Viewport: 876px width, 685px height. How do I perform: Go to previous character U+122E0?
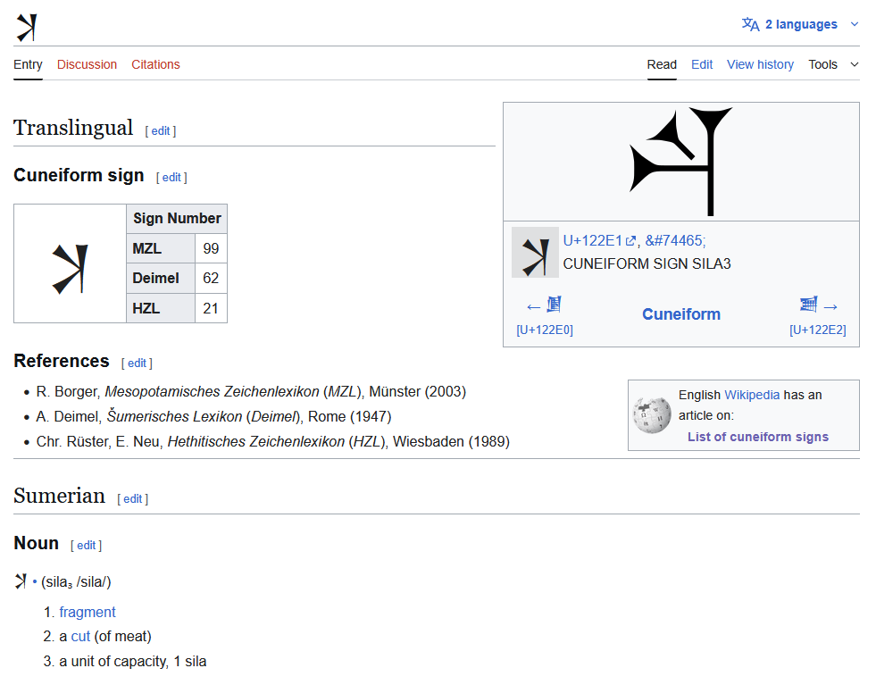pos(545,314)
